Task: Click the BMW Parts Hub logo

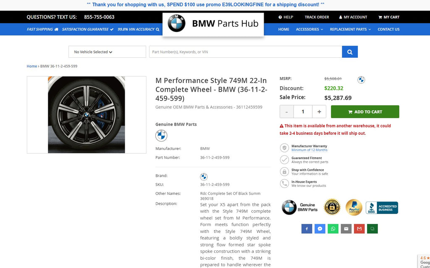Action: coord(213,24)
